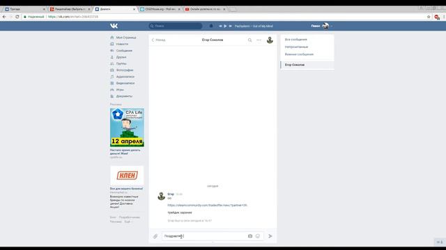Viewport: 446px width, 250px height.
Task: Open the emoji smiley picker
Action: (x=258, y=236)
